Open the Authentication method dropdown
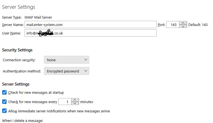213x123 pixels. (67, 71)
